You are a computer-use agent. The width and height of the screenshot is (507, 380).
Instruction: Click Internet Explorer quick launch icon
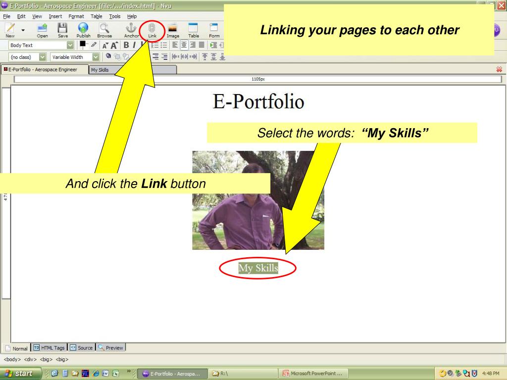point(96,374)
